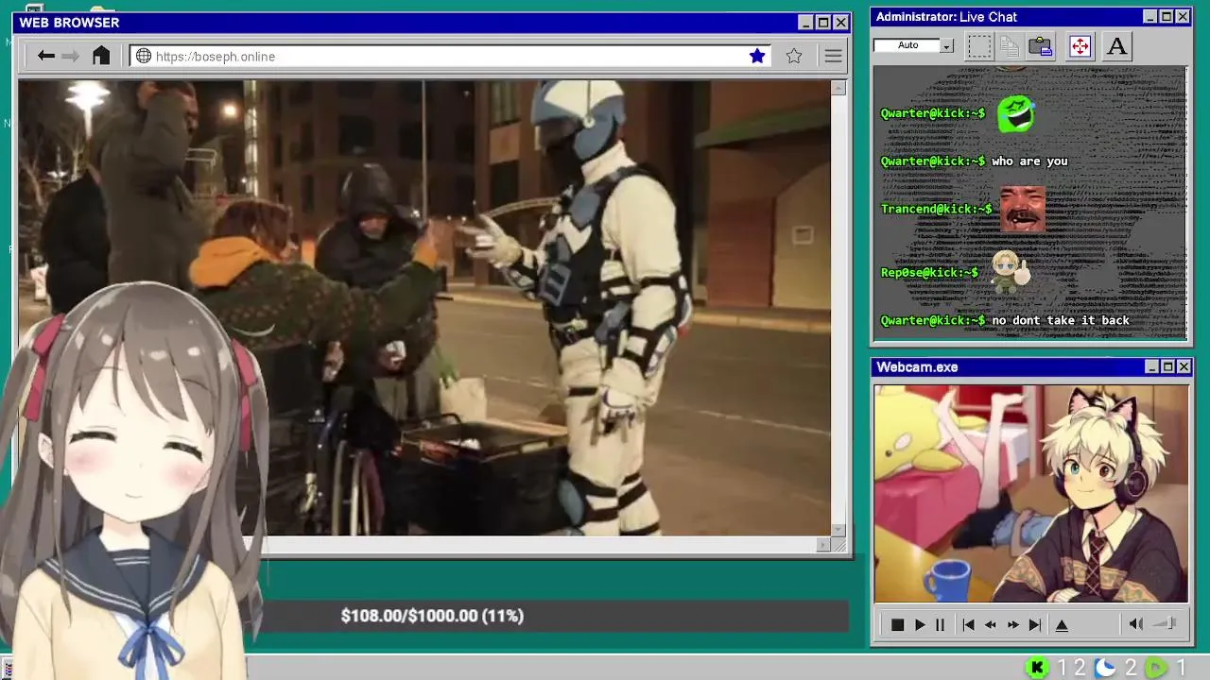Close the Webcam.exe window
This screenshot has height=680, width=1210.
tap(1184, 366)
